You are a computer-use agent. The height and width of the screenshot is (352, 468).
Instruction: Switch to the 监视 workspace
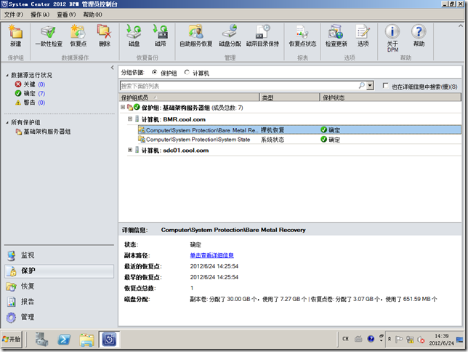point(59,255)
